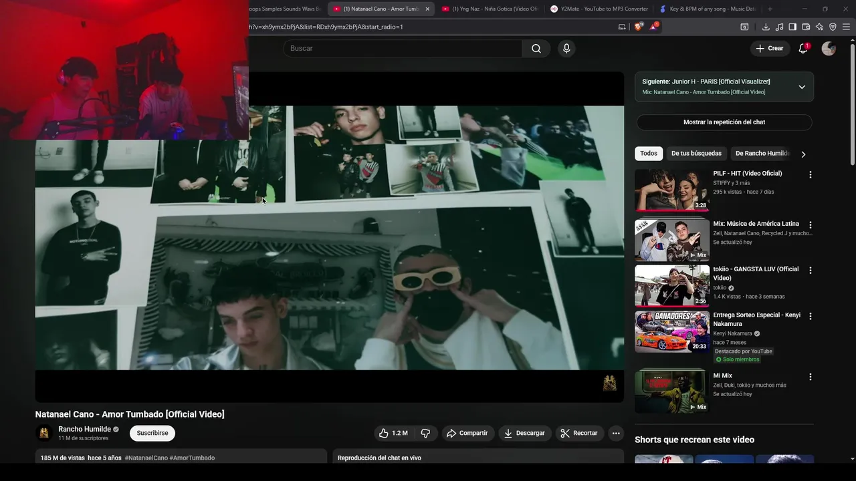
Task: Click the #NatanaelCano hashtag
Action: click(x=146, y=458)
